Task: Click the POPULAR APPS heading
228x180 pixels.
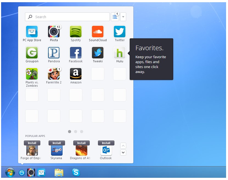Action: pyautogui.click(x=35, y=136)
